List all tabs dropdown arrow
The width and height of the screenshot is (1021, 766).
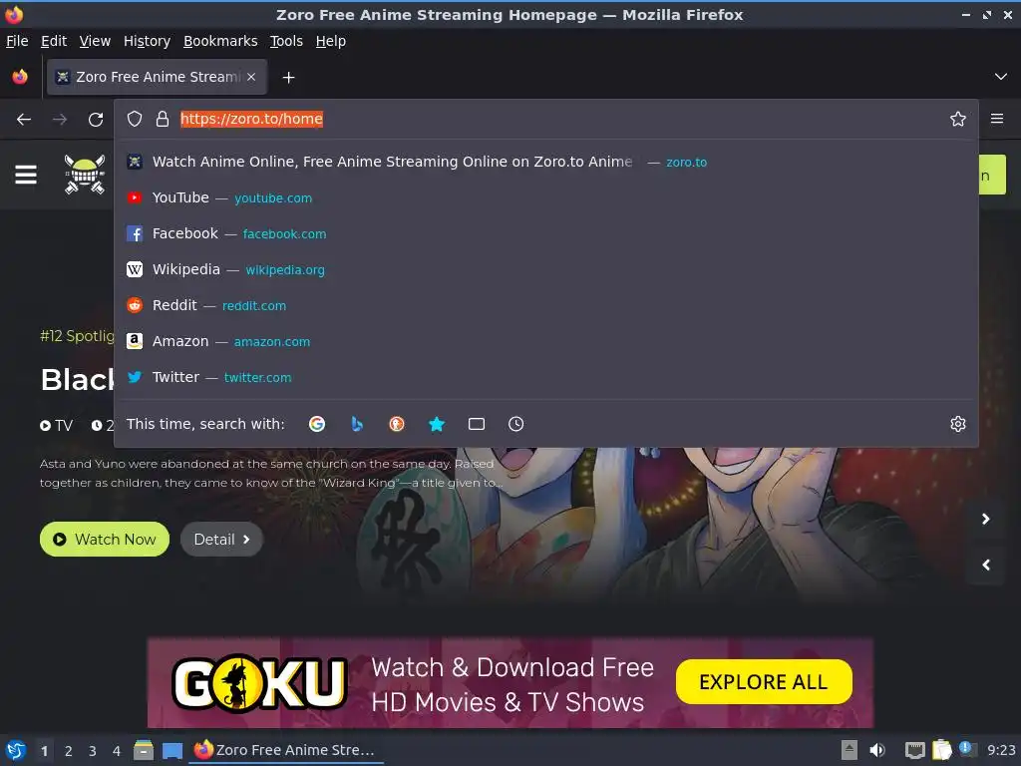tap(1001, 77)
